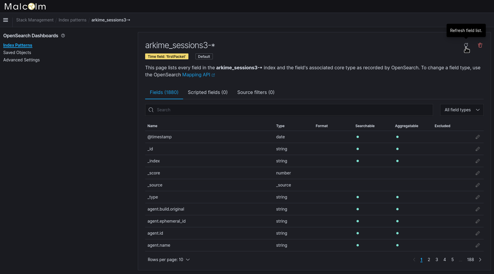Click the agent.name field name

(x=159, y=245)
